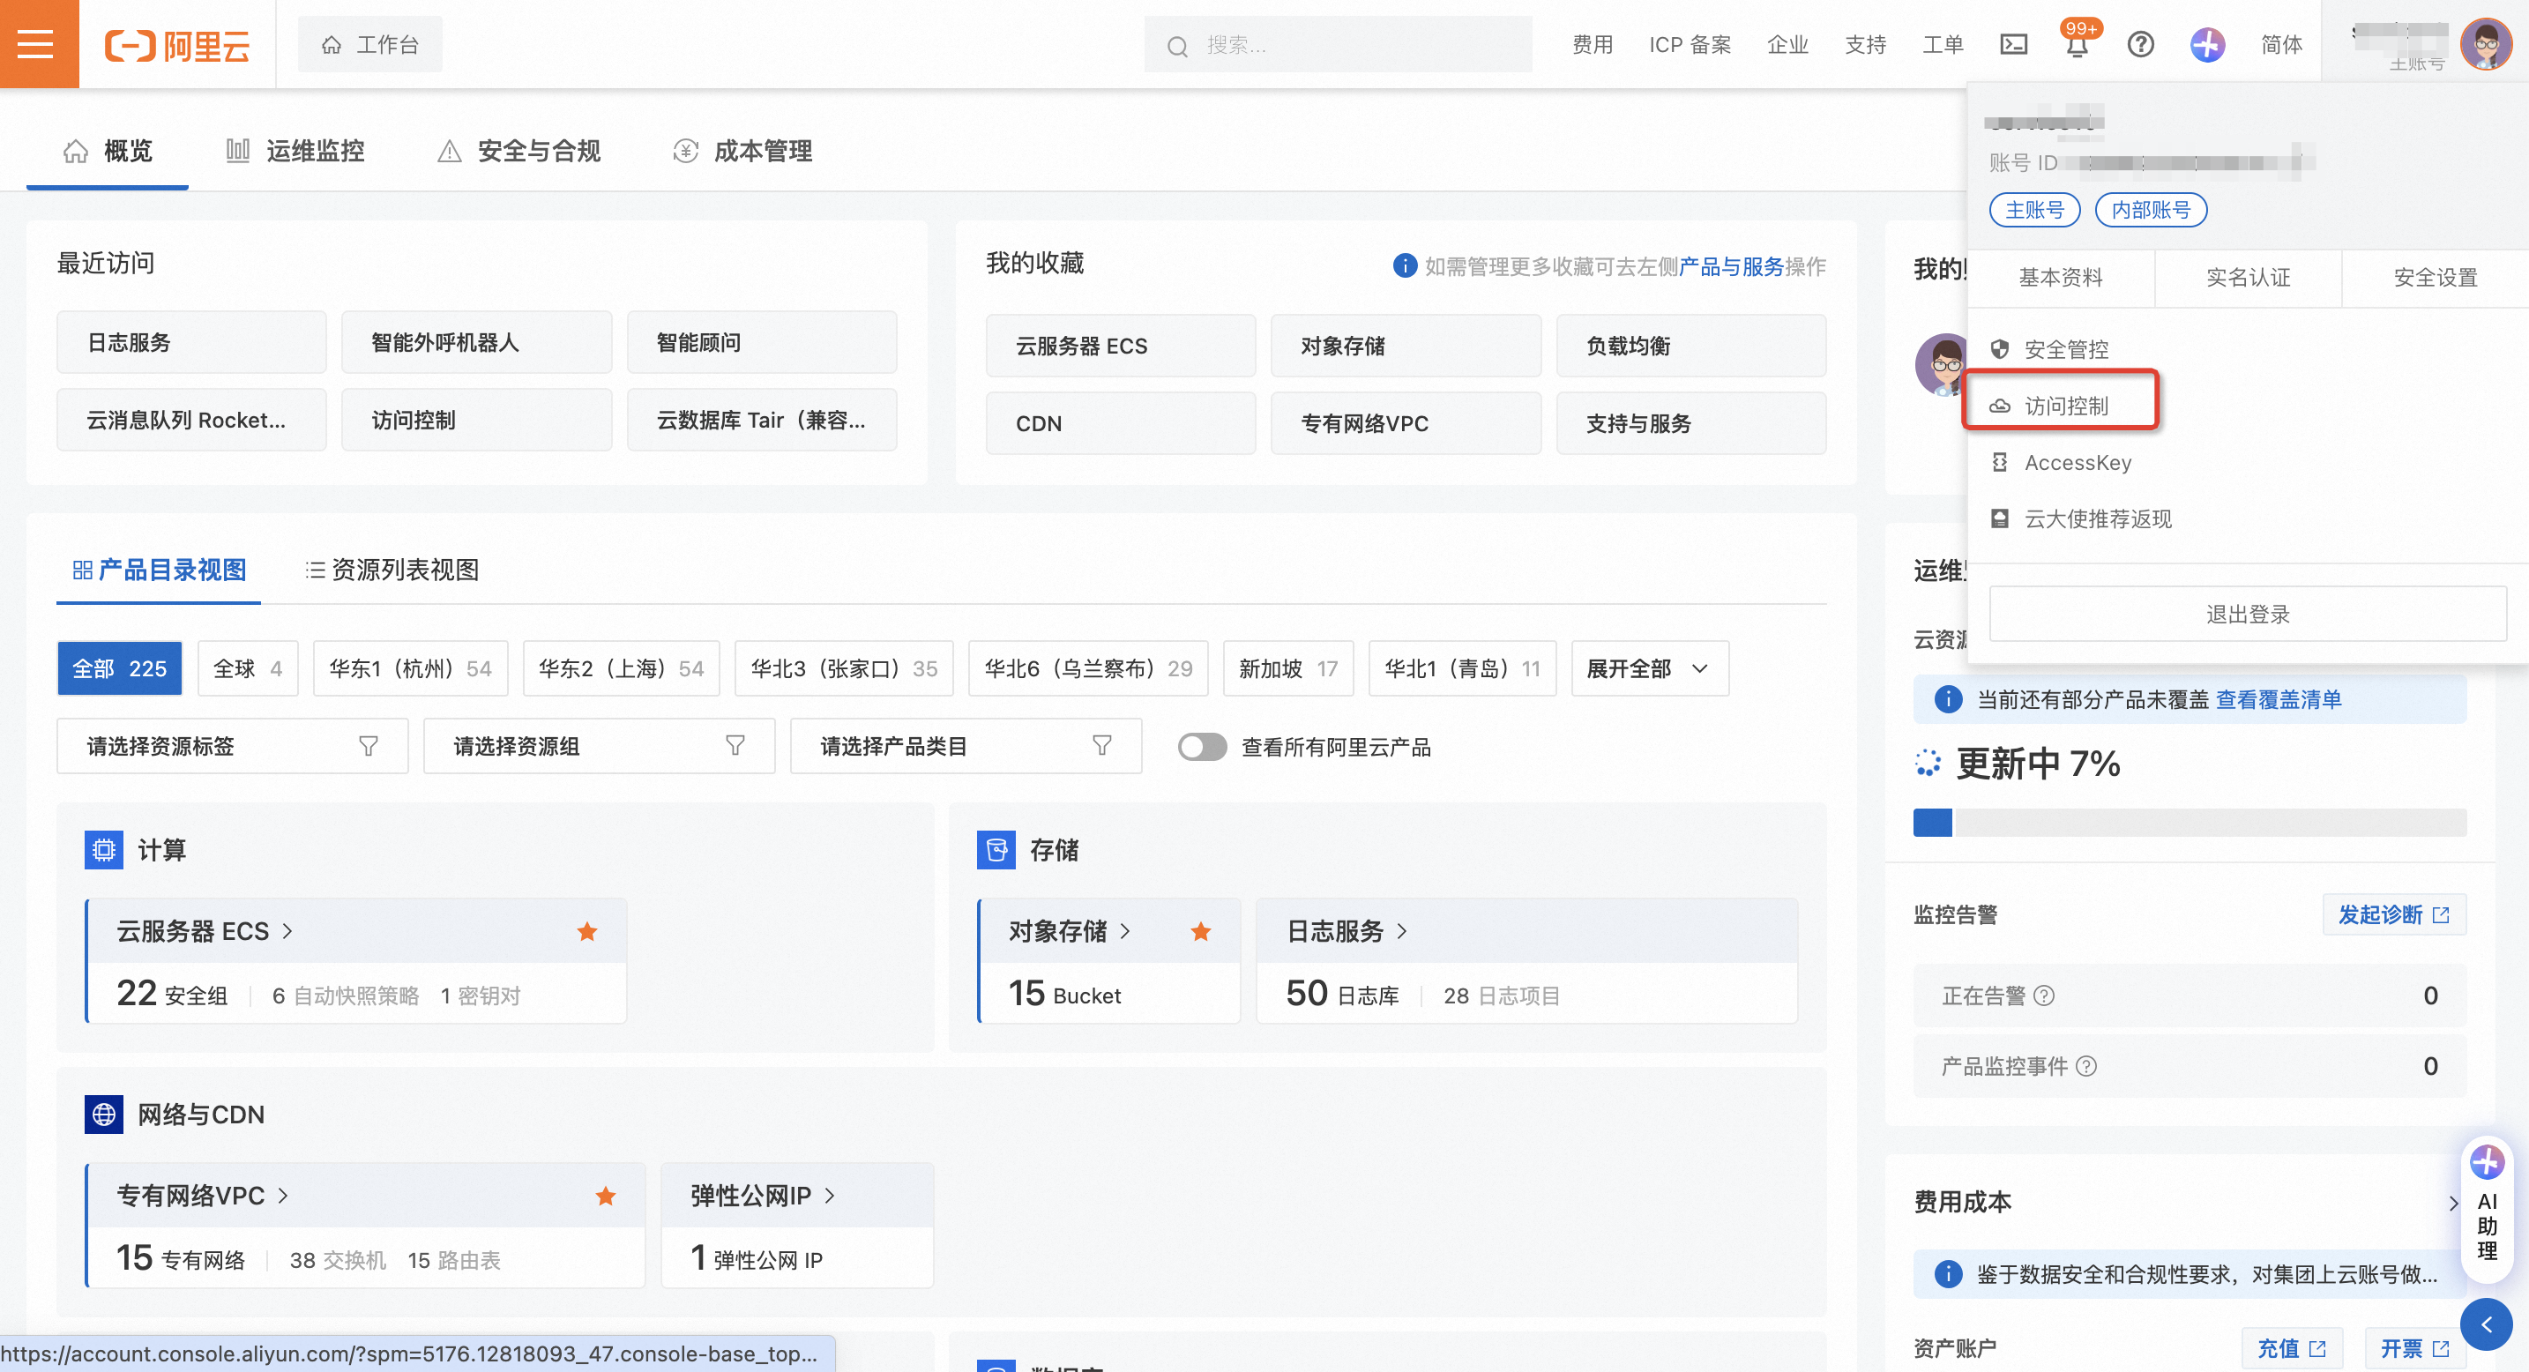Screen dimensions: 2529x1372
Task: Filter by 新加坡 region chip
Action: click(x=1288, y=668)
